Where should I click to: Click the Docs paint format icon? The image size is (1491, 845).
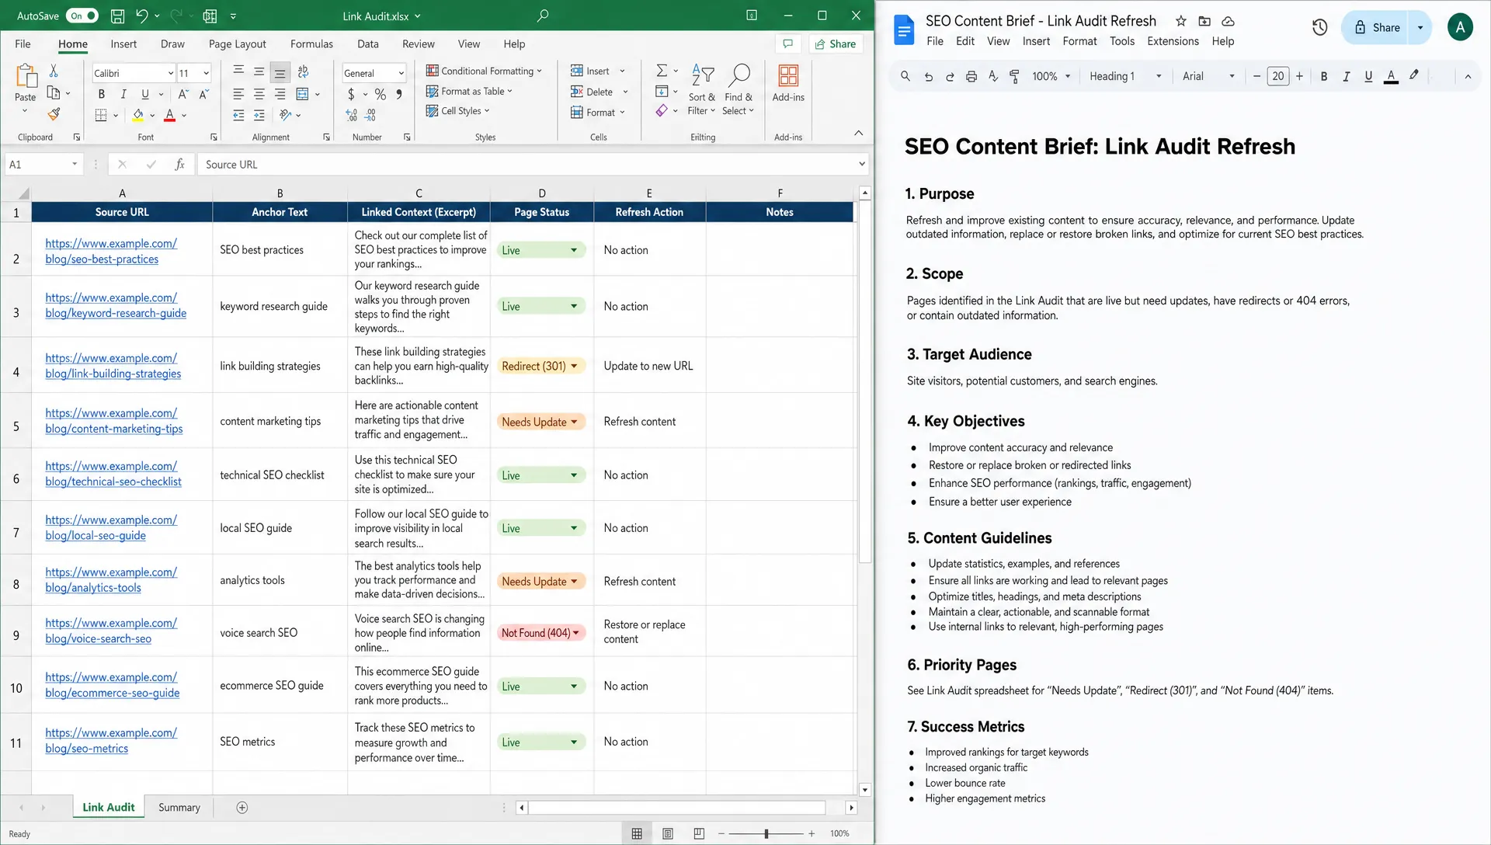coord(1014,76)
